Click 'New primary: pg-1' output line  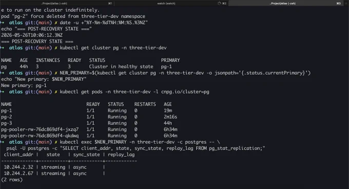(24, 86)
